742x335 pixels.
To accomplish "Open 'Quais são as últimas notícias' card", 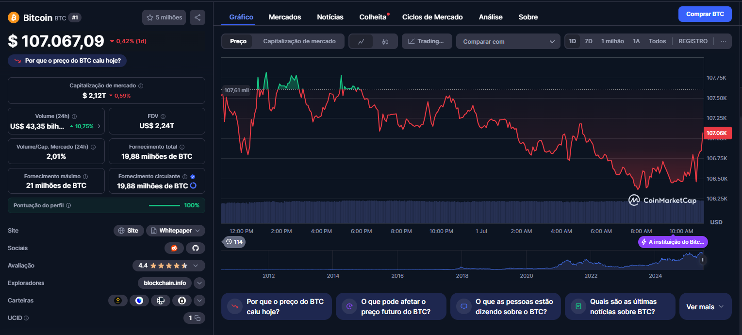I will pyautogui.click(x=620, y=306).
